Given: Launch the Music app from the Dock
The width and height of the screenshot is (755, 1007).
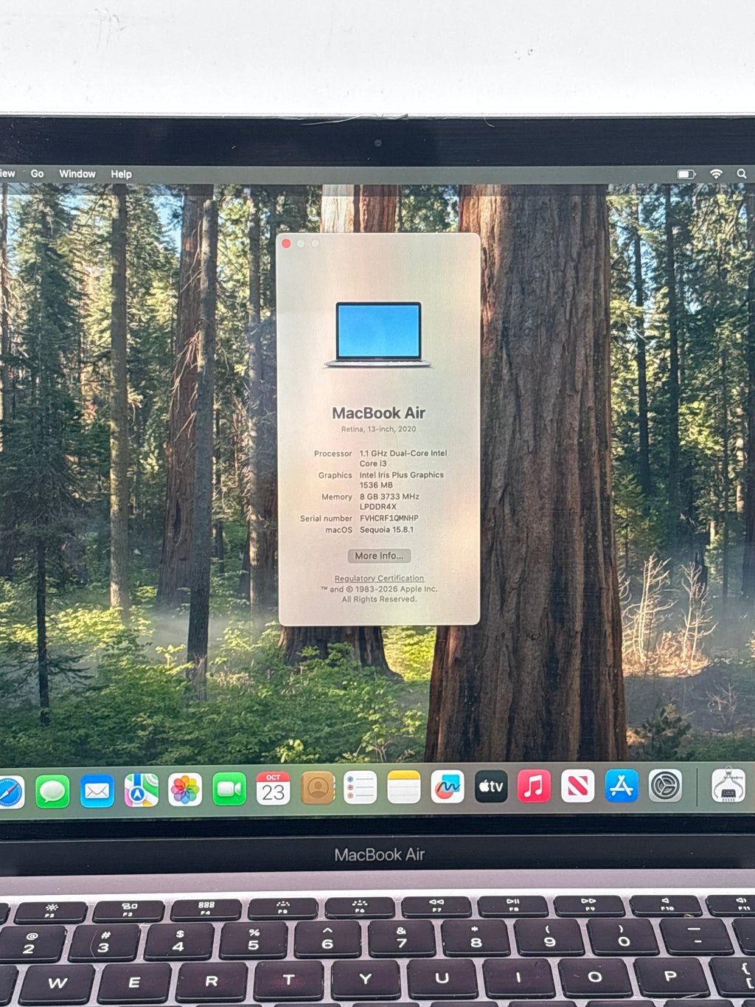Looking at the screenshot, I should click(535, 786).
